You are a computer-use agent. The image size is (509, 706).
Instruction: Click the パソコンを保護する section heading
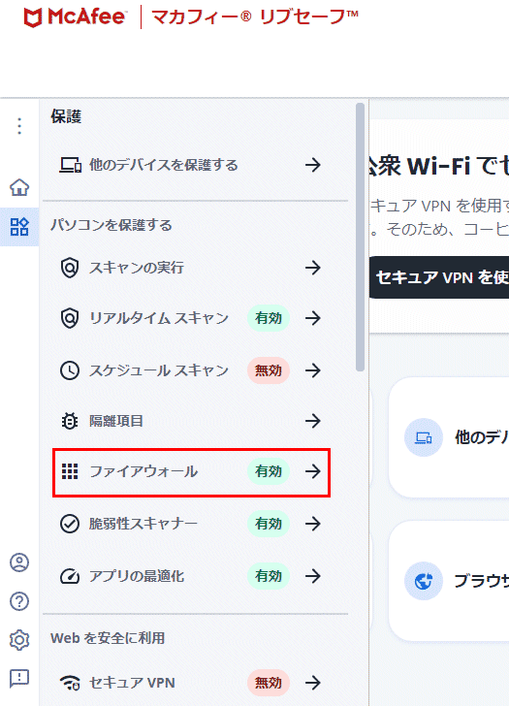pos(111,225)
